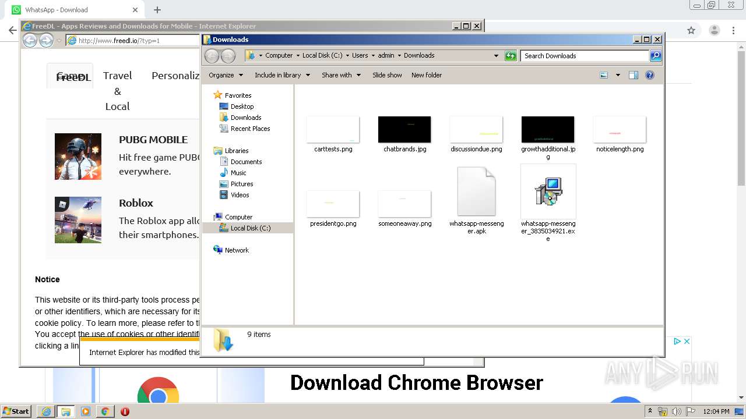Click the admin breadcrumb segment
Image resolution: width=746 pixels, height=419 pixels.
386,56
